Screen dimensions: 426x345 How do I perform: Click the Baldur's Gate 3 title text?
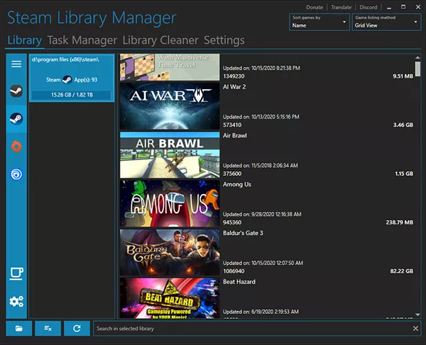point(243,233)
